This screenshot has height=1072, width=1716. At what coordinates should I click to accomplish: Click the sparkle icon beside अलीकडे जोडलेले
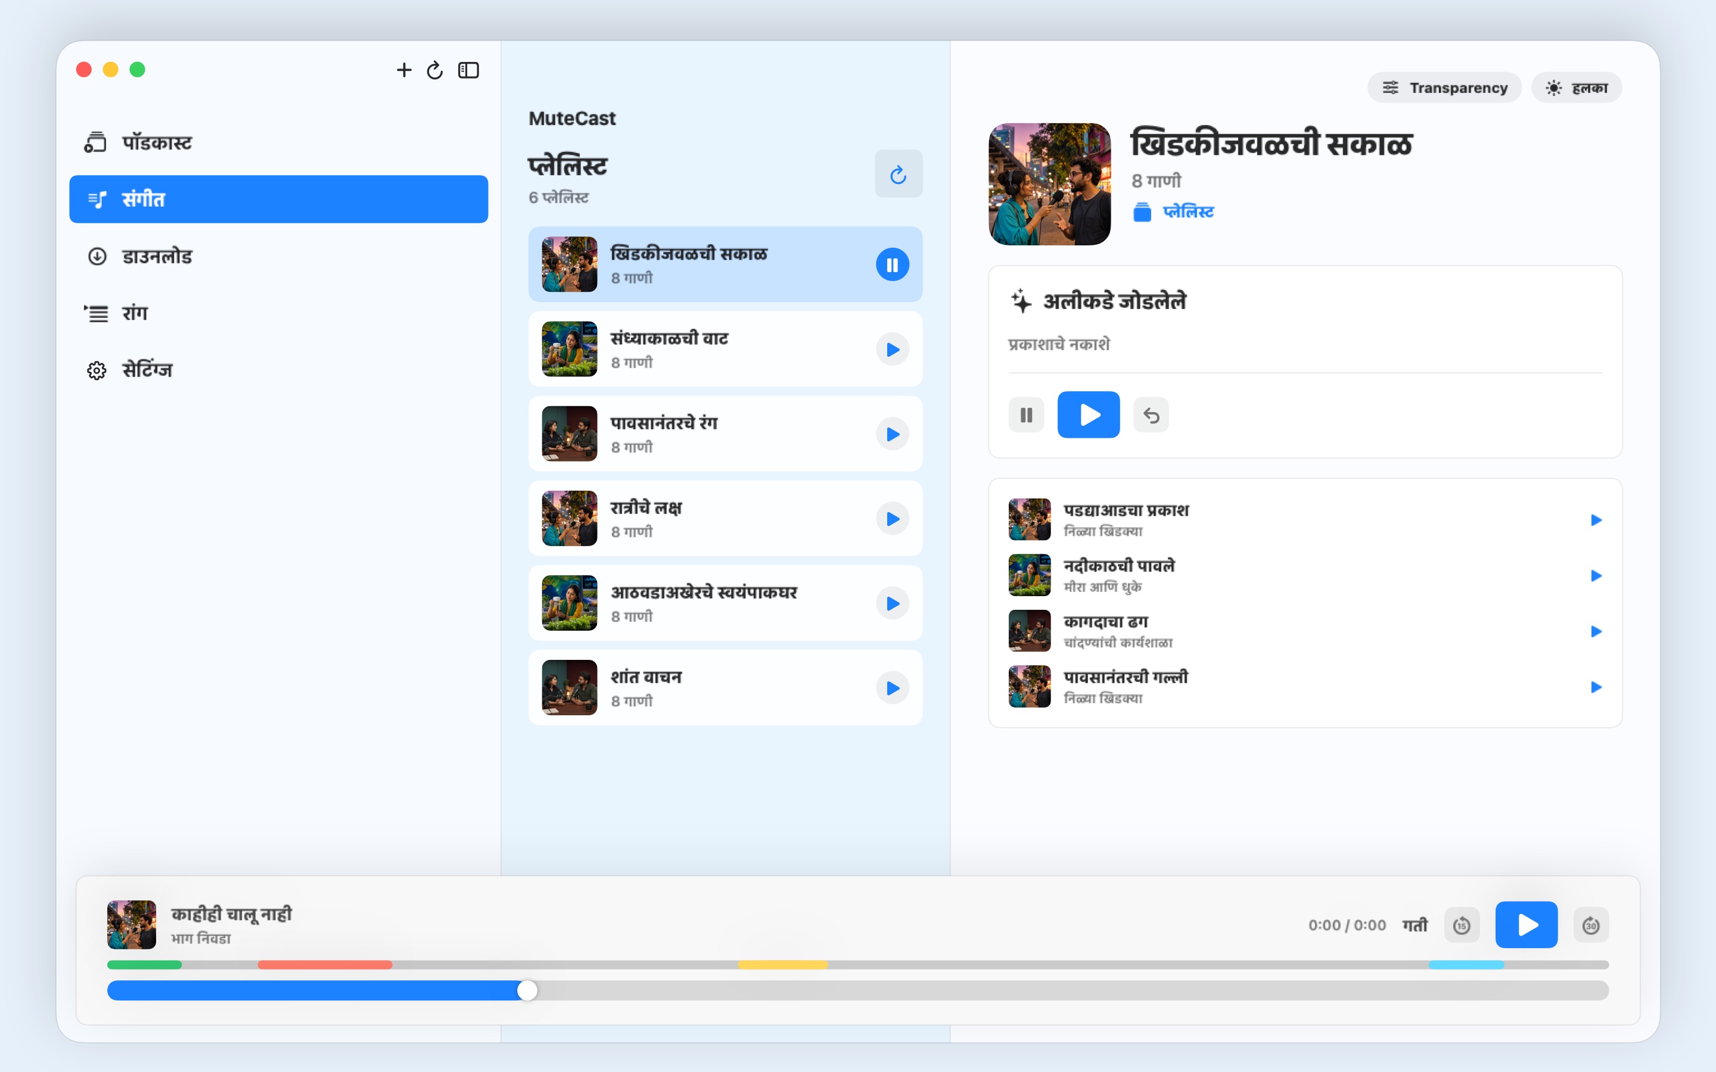(x=1021, y=301)
